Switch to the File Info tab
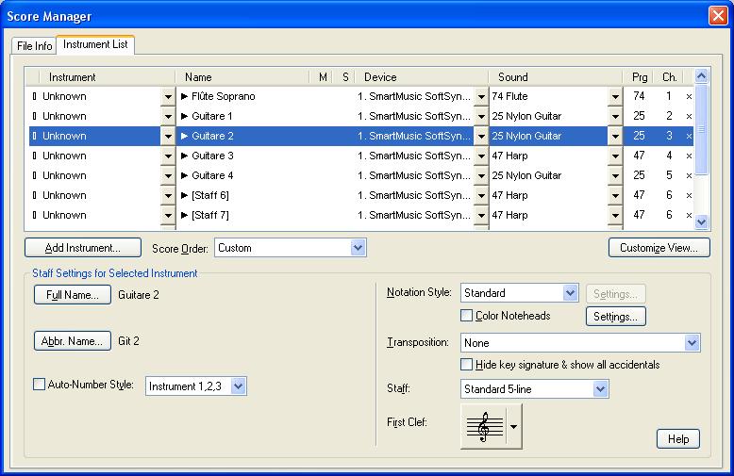 tap(34, 46)
